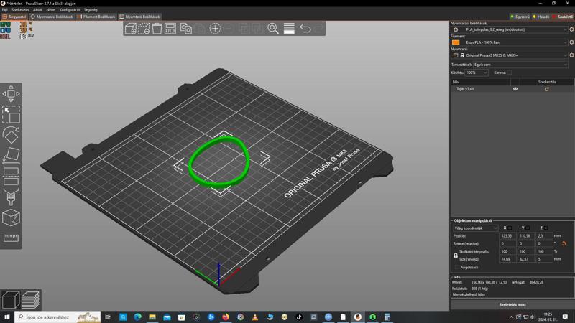Toggle the Angolszász (inches) checkbox
This screenshot has width=575, height=323.
pos(456,267)
